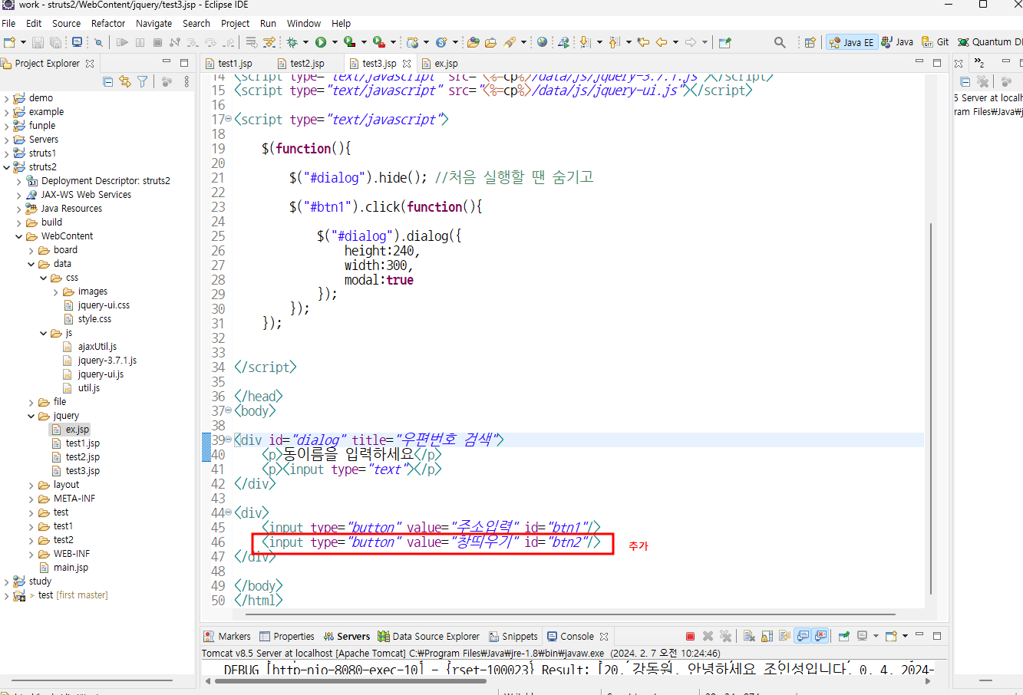Click the green Run button icon
Image resolution: width=1023 pixels, height=695 pixels.
click(321, 42)
